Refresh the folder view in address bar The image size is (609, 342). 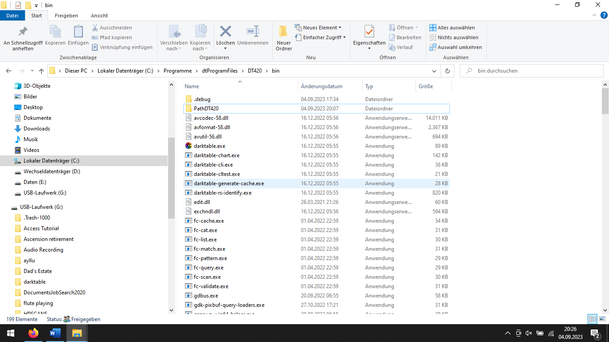[x=448, y=71]
